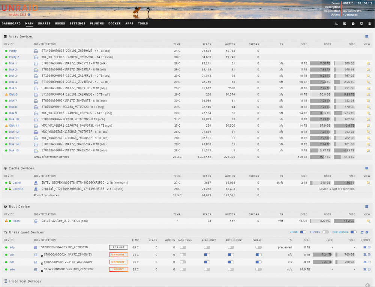Switch to the DASHBOARD tab
Screen dimensions: 375x287
click(11, 24)
